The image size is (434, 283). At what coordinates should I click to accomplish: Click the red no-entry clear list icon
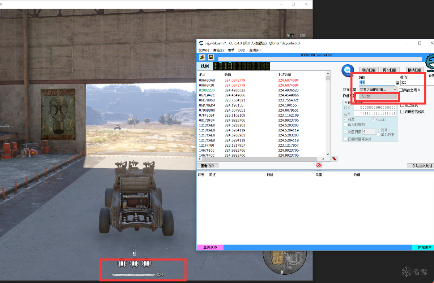(x=319, y=165)
